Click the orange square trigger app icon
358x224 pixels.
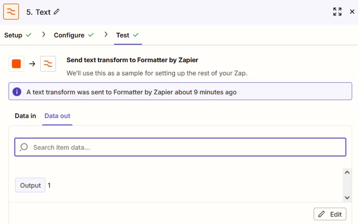click(16, 64)
